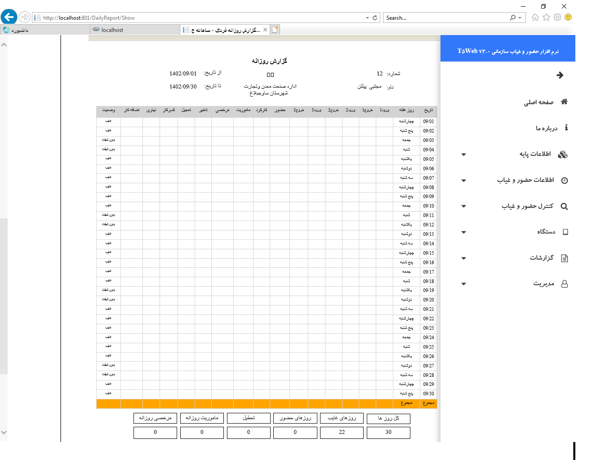Click the search magnifier icon in search box

(x=512, y=18)
